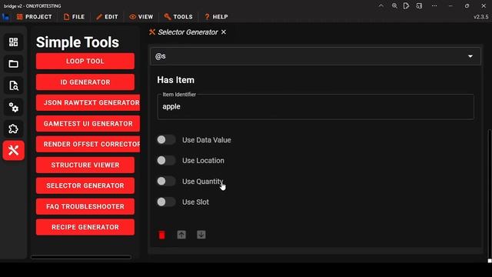The width and height of the screenshot is (492, 277).
Task: Click the play icon in title bar
Action: 407,5
